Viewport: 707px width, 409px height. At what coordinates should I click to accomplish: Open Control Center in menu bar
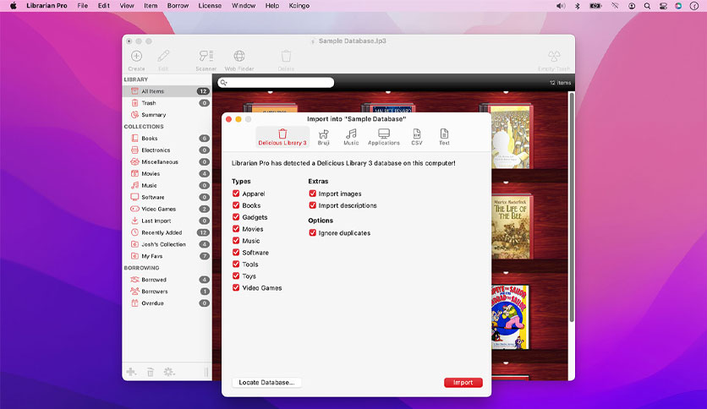click(x=663, y=6)
